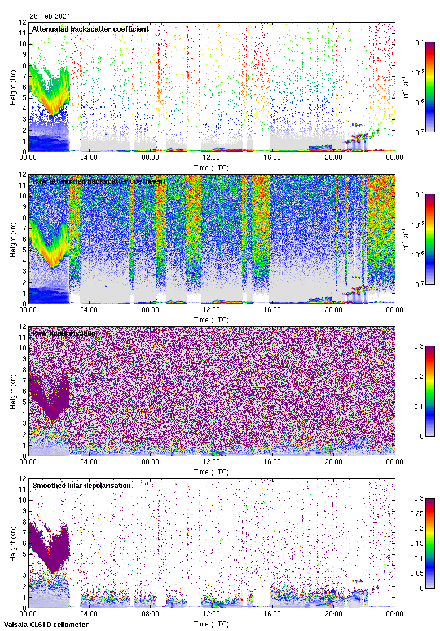Image resolution: width=440 pixels, height=631 pixels.
Task: Click the colorbar of the top backscatter plot
Action: (430, 87)
